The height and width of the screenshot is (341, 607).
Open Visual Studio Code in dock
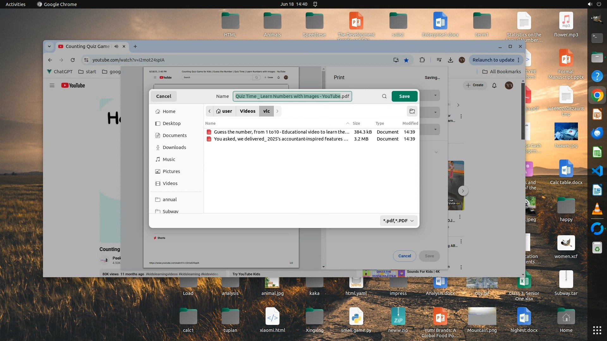click(x=597, y=171)
